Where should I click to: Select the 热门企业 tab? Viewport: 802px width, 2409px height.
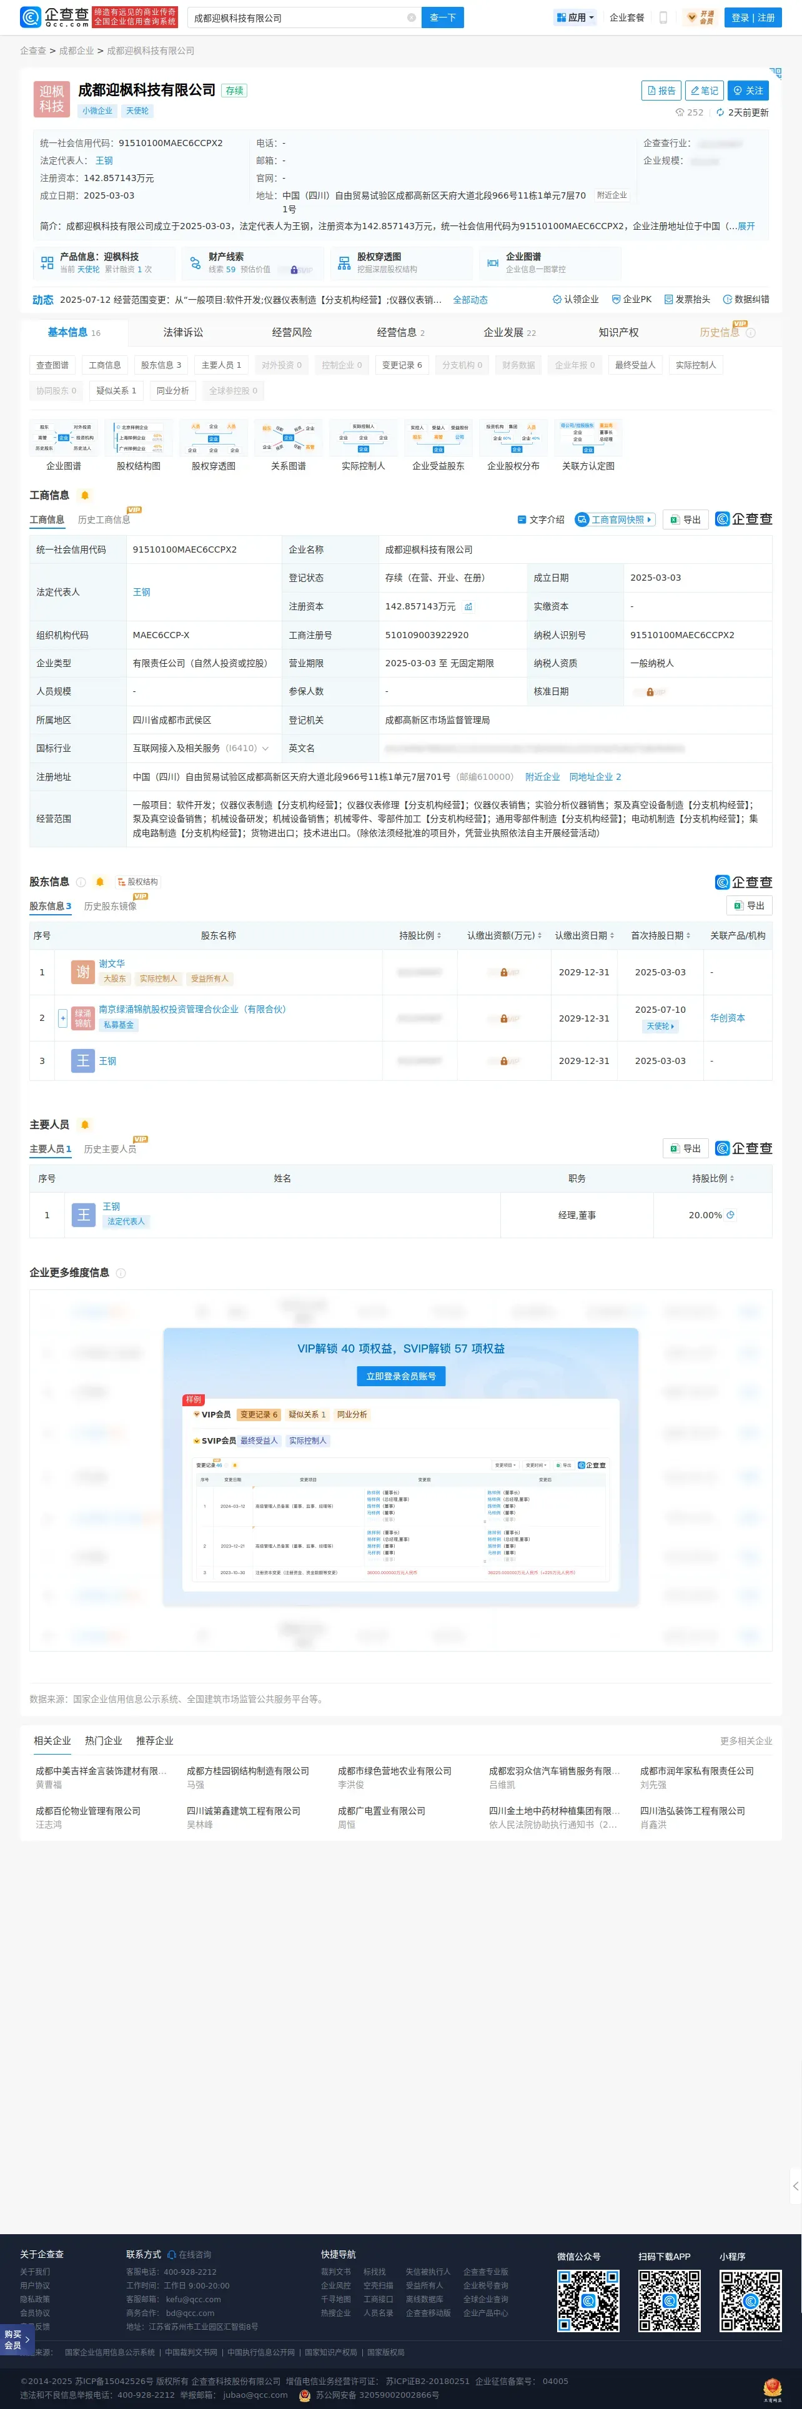click(x=103, y=1740)
